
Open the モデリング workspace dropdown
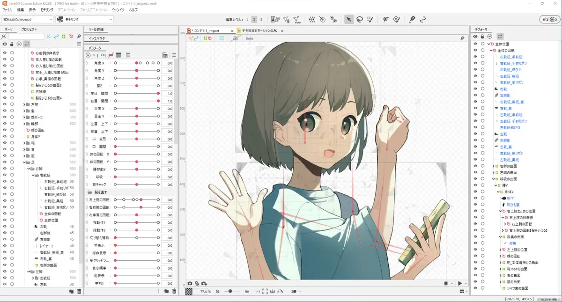point(85,20)
